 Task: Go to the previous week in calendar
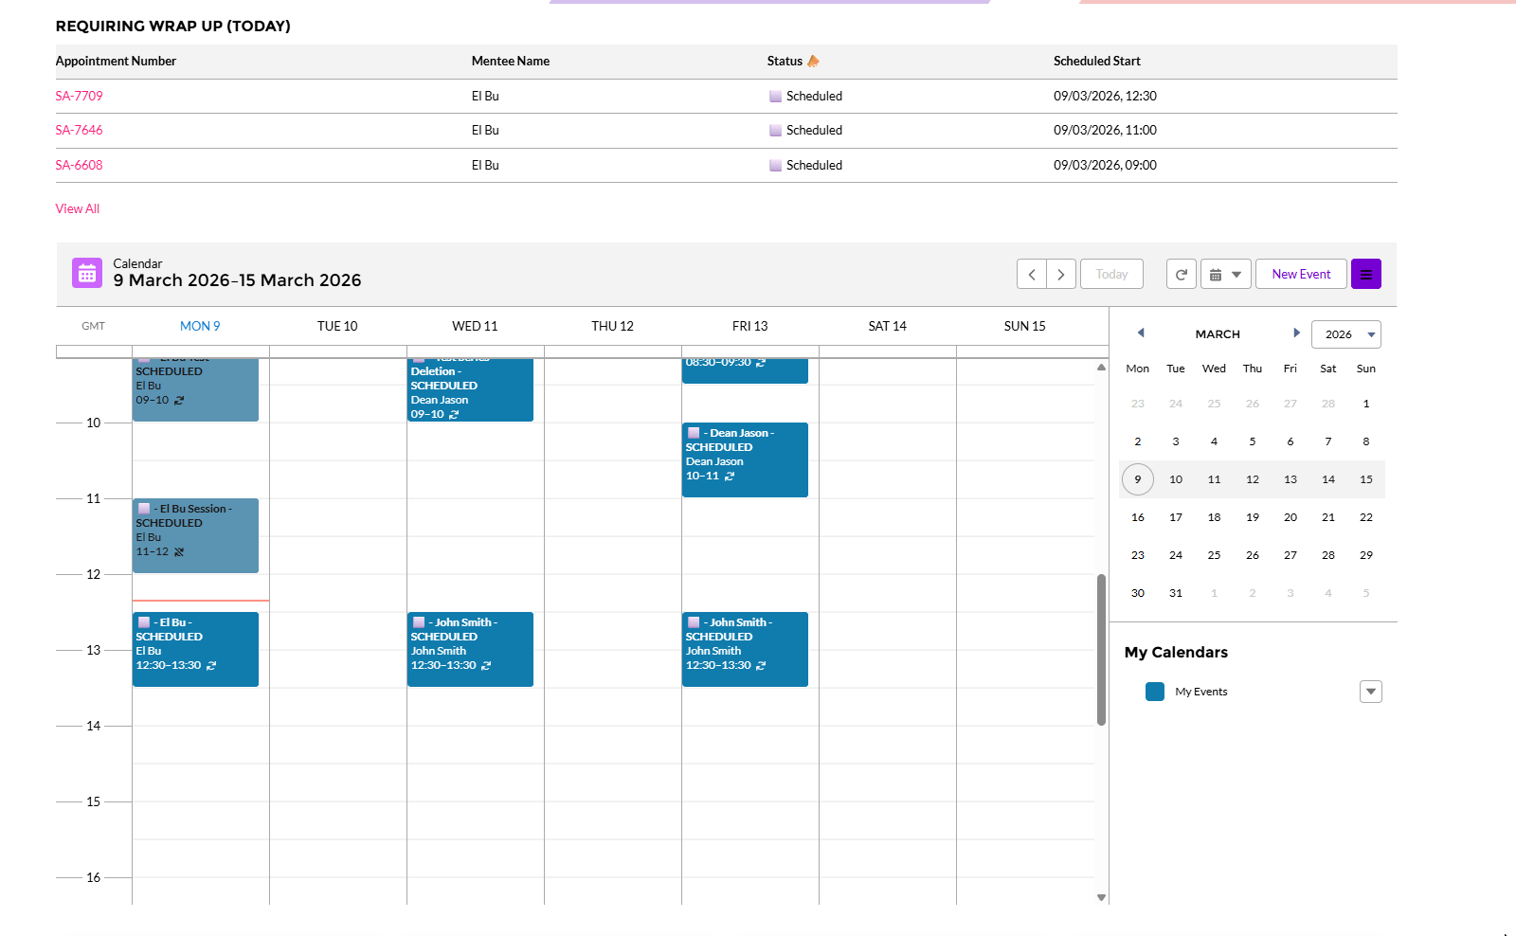pyautogui.click(x=1031, y=274)
